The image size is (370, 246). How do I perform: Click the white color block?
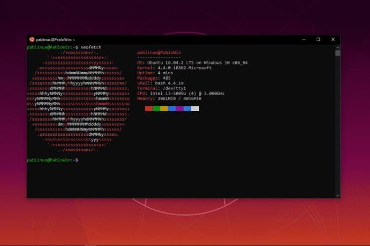pyautogui.click(x=195, y=109)
